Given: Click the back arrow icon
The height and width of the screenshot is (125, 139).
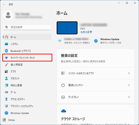Looking at the screenshot, I should point(4,4).
